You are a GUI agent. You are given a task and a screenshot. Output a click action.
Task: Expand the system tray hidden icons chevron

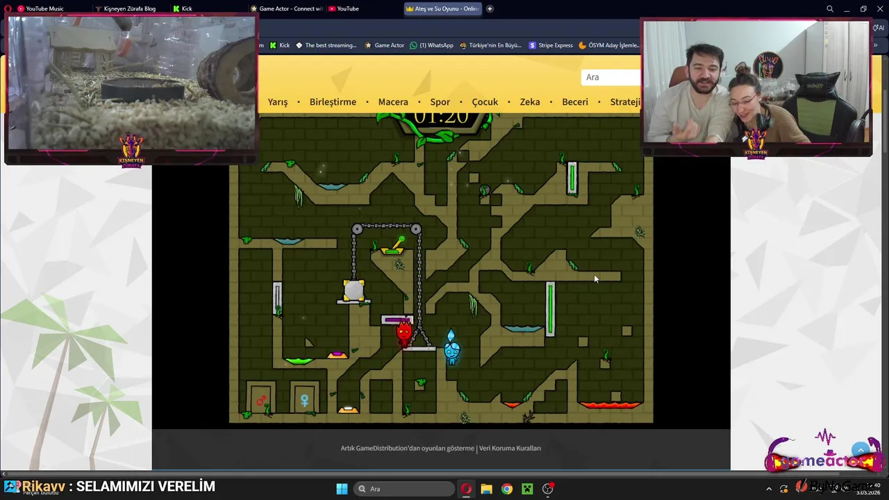[x=769, y=489]
